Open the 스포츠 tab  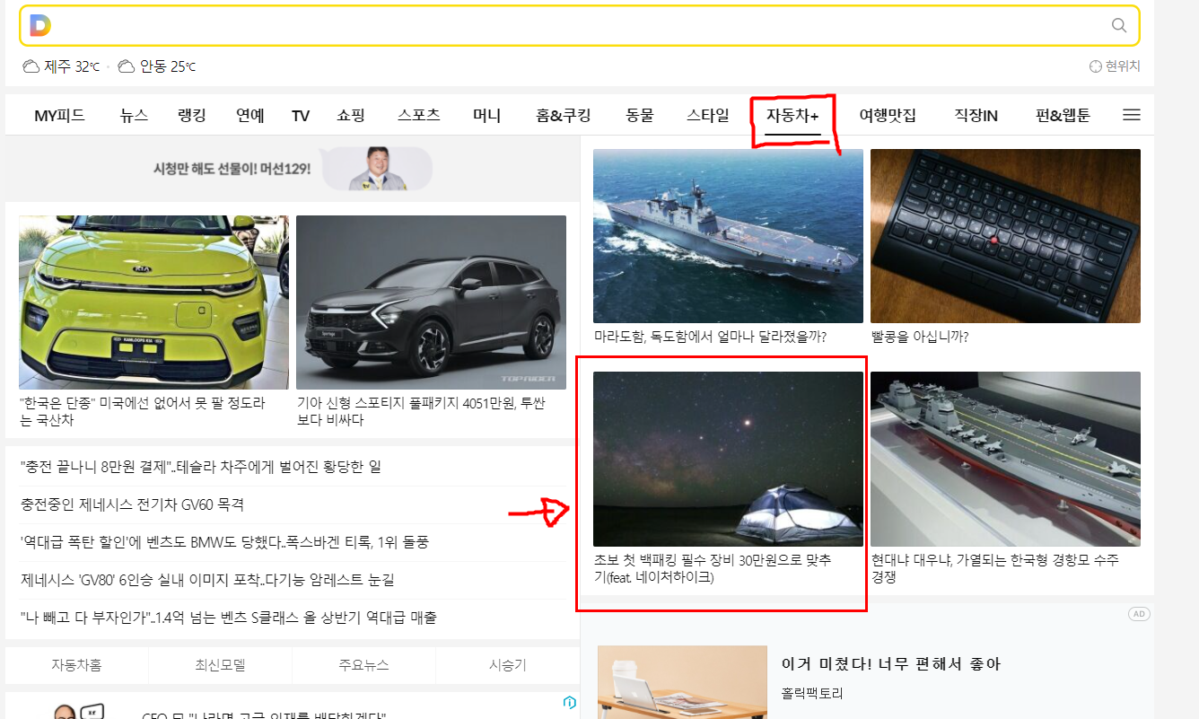tap(419, 115)
